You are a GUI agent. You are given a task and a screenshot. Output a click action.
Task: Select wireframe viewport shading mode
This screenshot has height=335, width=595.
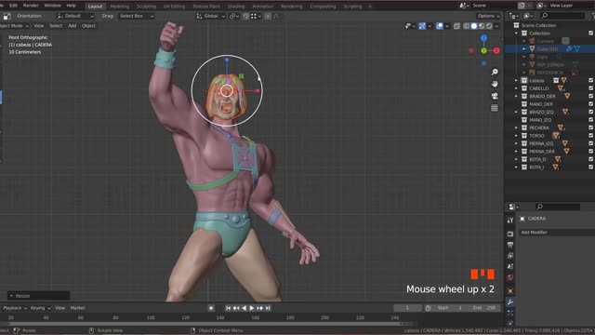pos(467,26)
